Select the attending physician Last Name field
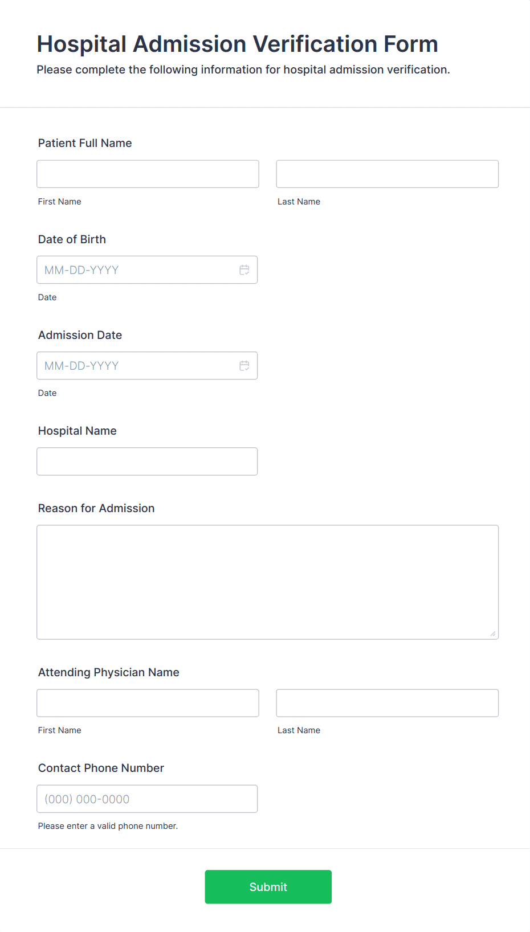The height and width of the screenshot is (932, 530). pyautogui.click(x=387, y=703)
